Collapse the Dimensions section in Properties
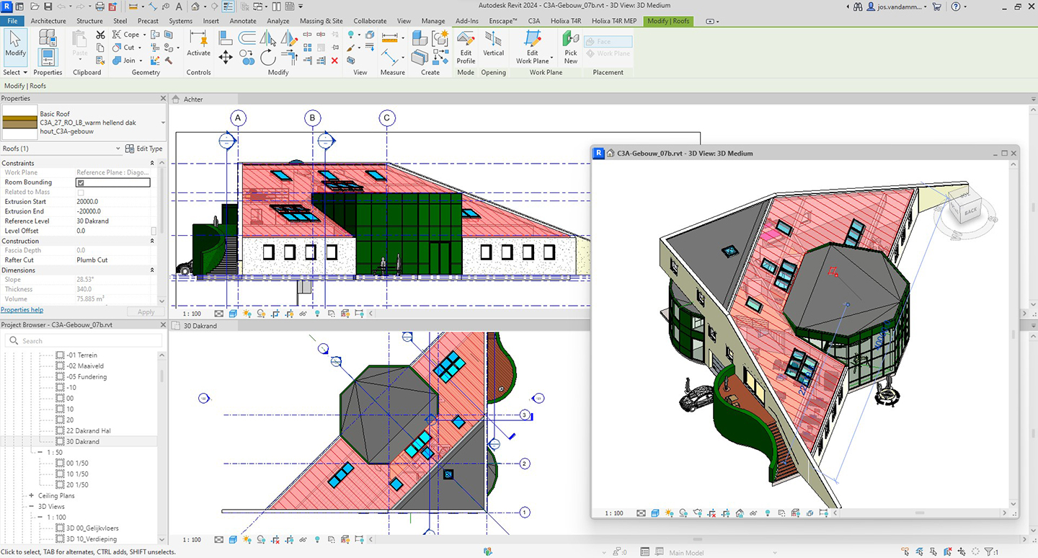This screenshot has height=558, width=1038. click(x=152, y=270)
